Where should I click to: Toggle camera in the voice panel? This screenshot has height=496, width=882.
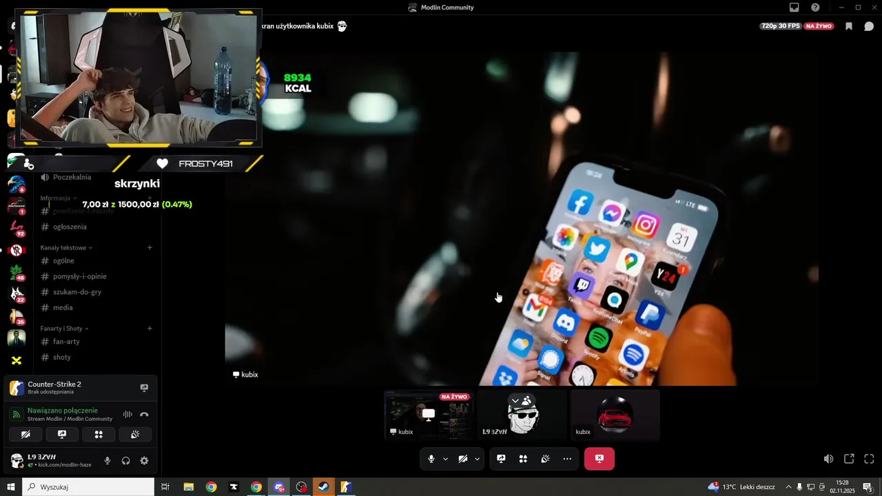25,435
